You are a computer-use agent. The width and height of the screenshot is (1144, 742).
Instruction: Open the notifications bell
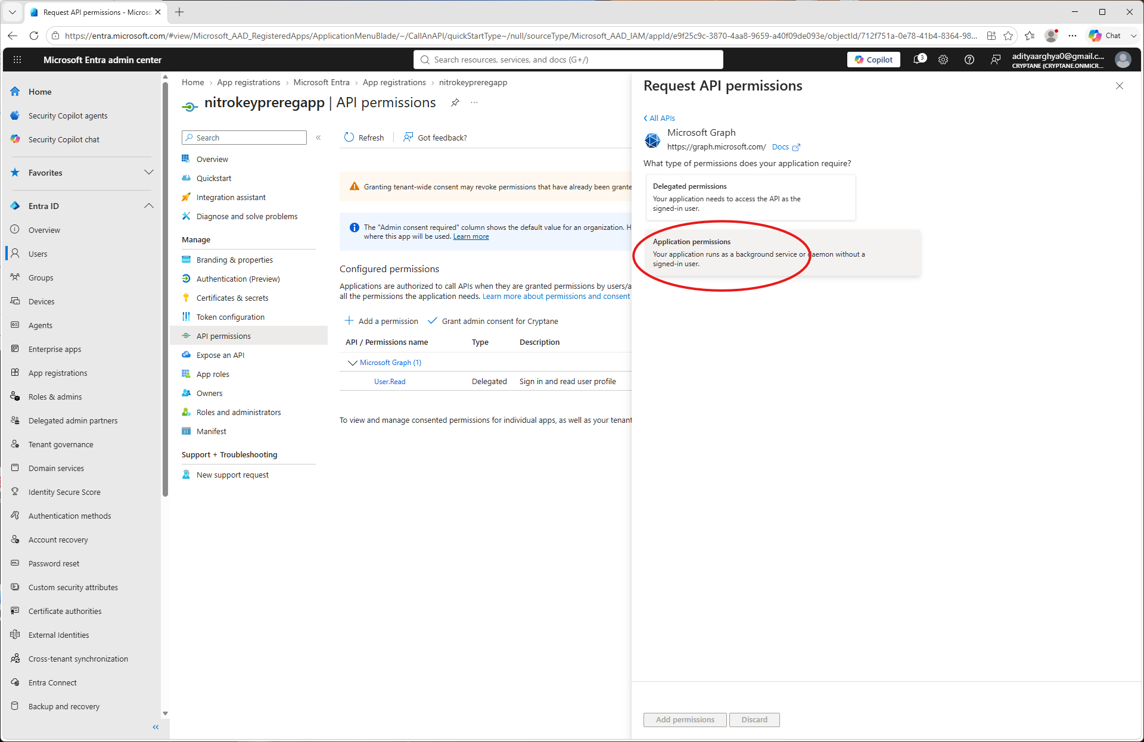(919, 60)
